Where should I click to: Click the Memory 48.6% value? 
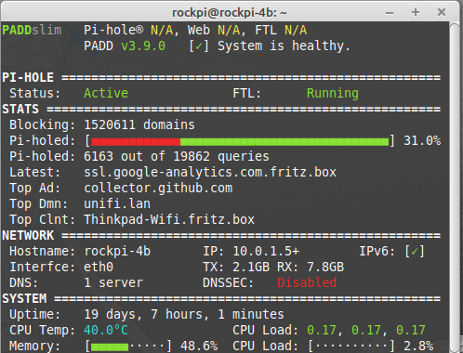[199, 346]
